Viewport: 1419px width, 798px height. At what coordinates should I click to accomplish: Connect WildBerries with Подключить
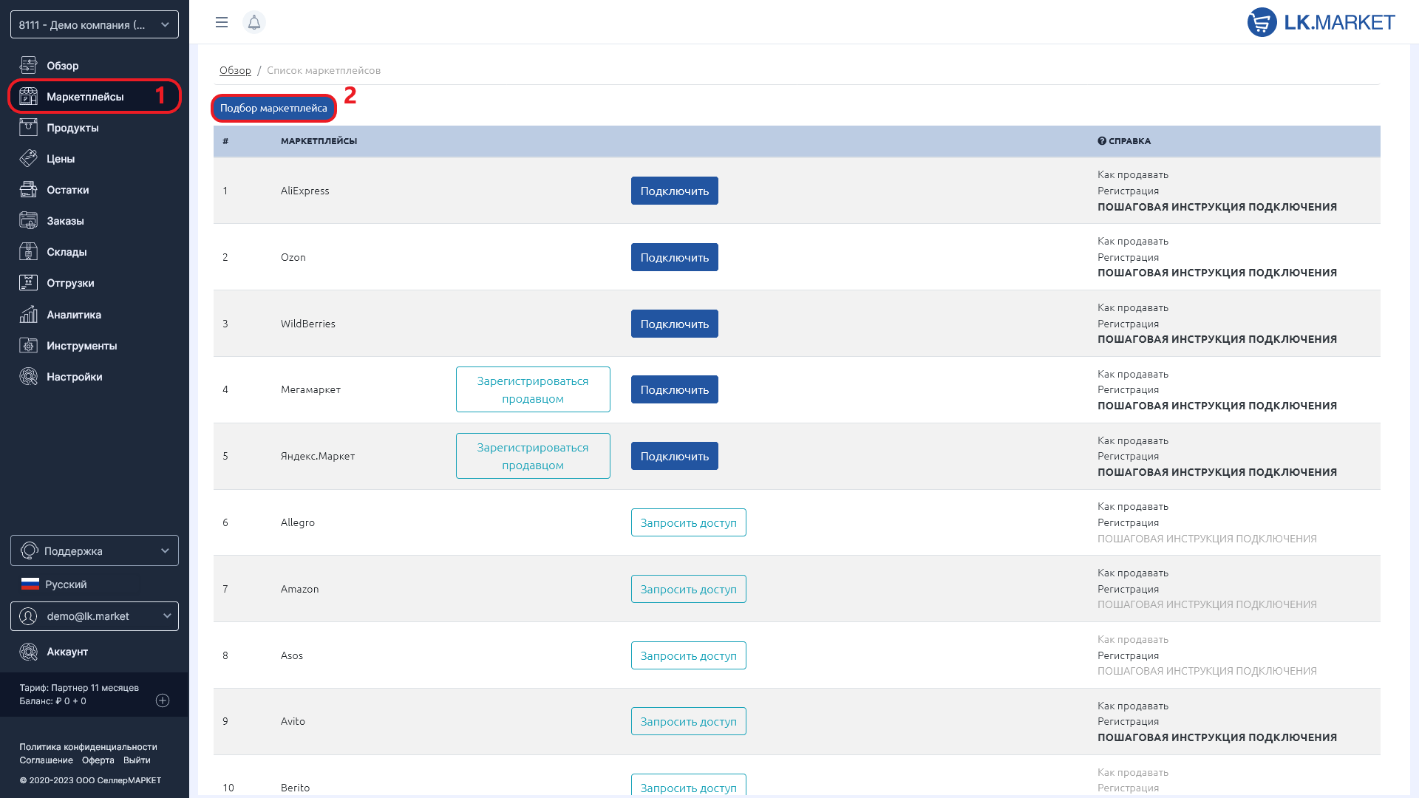[674, 324]
